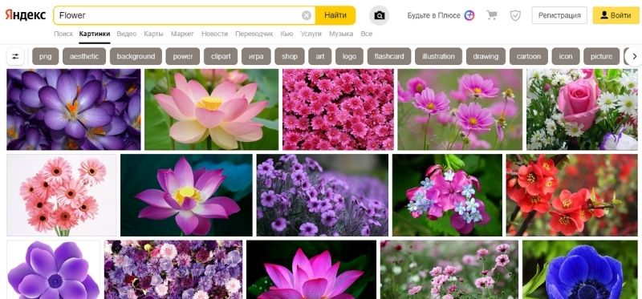The height and width of the screenshot is (299, 642).
Task: Open the small purple flowers field image
Action: [x=323, y=195]
